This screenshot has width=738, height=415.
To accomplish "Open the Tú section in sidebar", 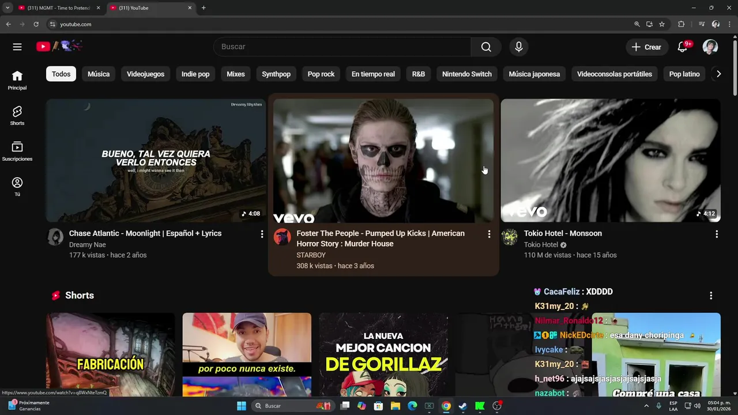I will tap(17, 186).
